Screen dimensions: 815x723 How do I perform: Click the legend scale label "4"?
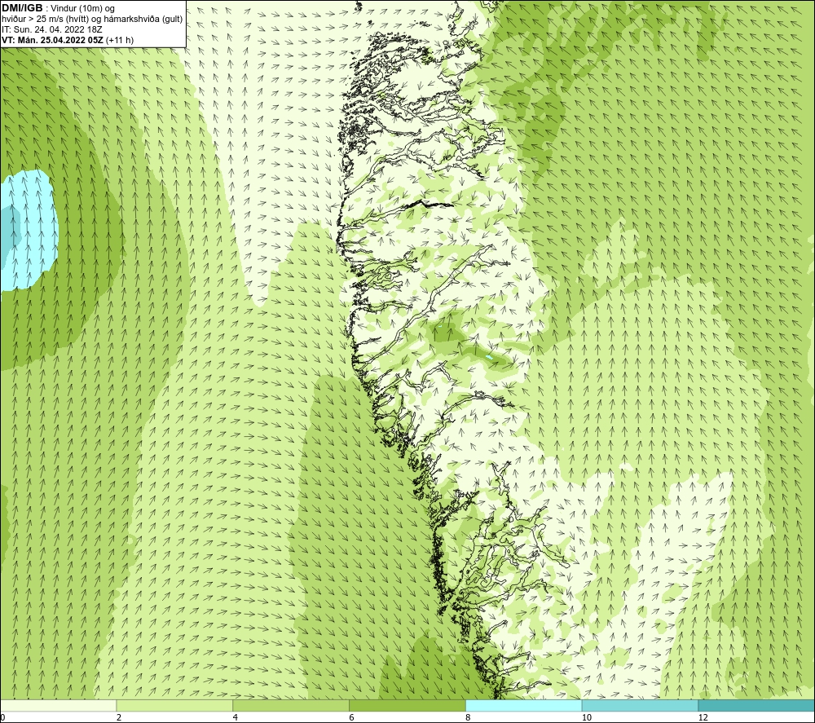pyautogui.click(x=236, y=717)
